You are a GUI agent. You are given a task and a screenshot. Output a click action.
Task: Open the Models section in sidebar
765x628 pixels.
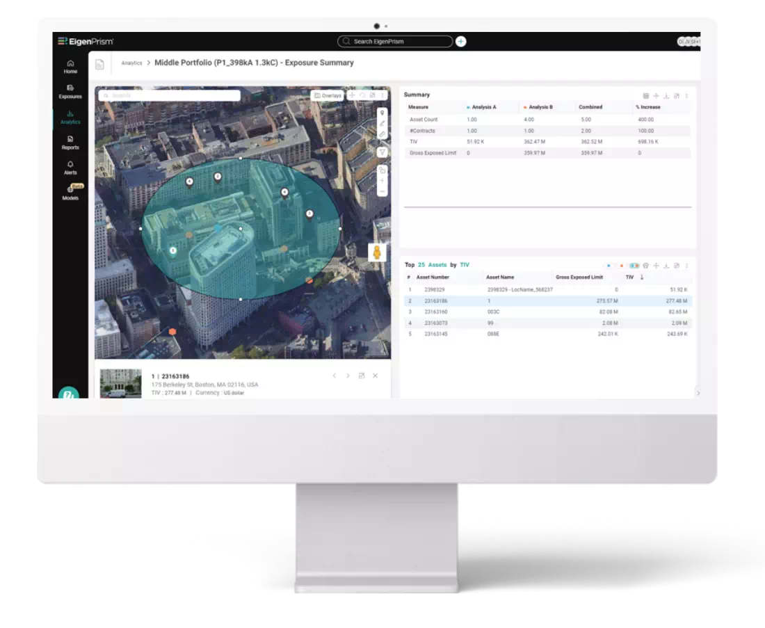[x=70, y=193]
